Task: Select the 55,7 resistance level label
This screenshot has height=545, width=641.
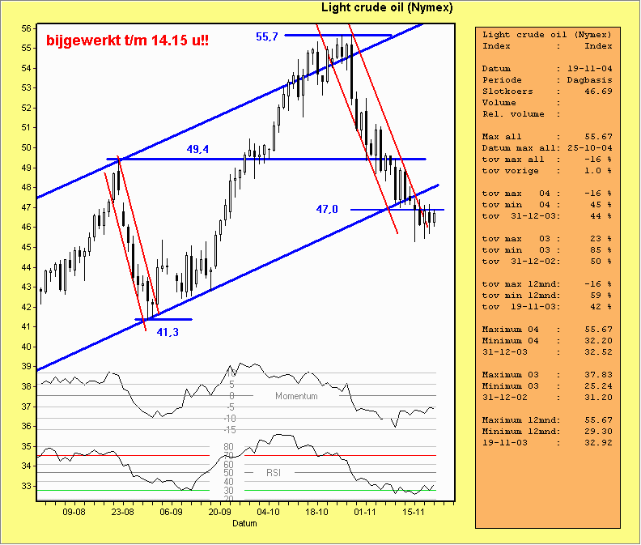Action: click(267, 36)
